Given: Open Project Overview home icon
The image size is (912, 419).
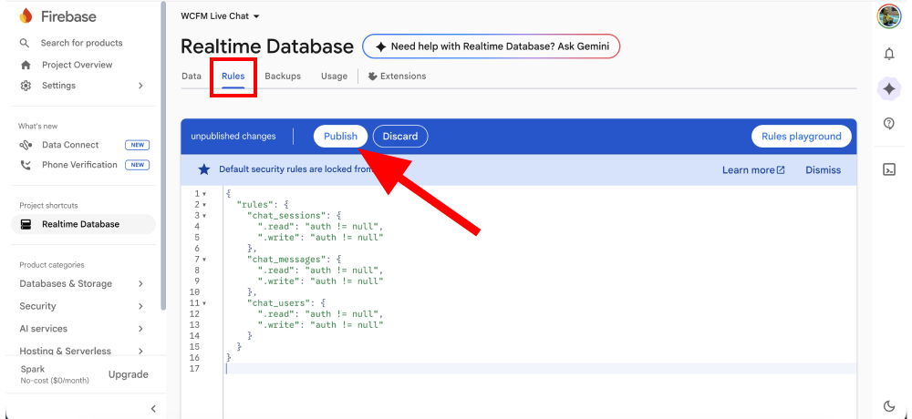Looking at the screenshot, I should [x=26, y=65].
